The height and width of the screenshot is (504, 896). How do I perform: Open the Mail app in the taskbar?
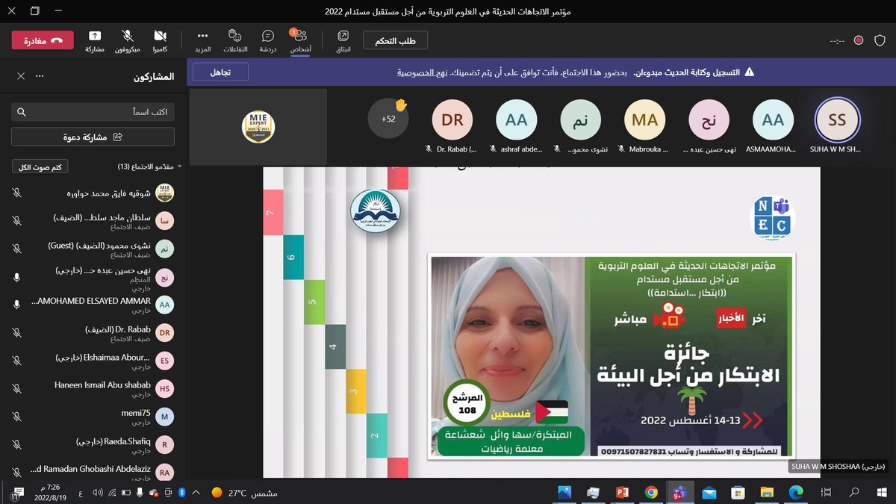click(x=709, y=492)
